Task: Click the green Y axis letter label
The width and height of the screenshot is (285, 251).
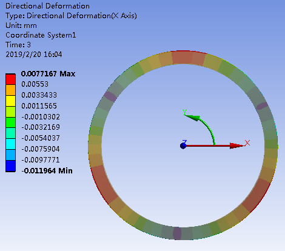Action: click(x=184, y=112)
